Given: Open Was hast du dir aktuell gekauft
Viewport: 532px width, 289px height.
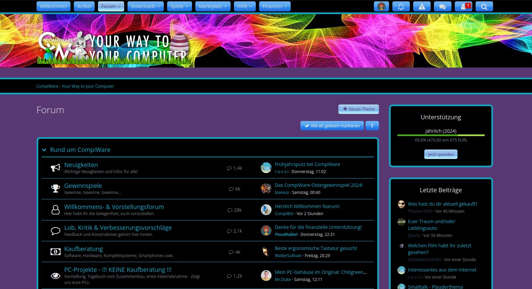Looking at the screenshot, I should pos(442,204).
